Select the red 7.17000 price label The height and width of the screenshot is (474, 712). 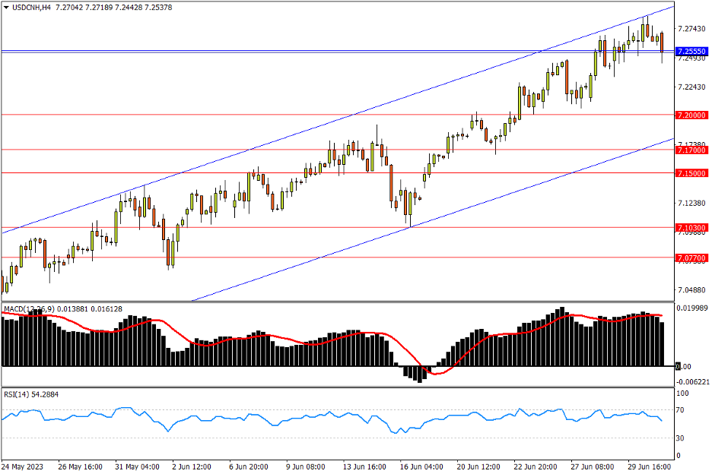(691, 150)
